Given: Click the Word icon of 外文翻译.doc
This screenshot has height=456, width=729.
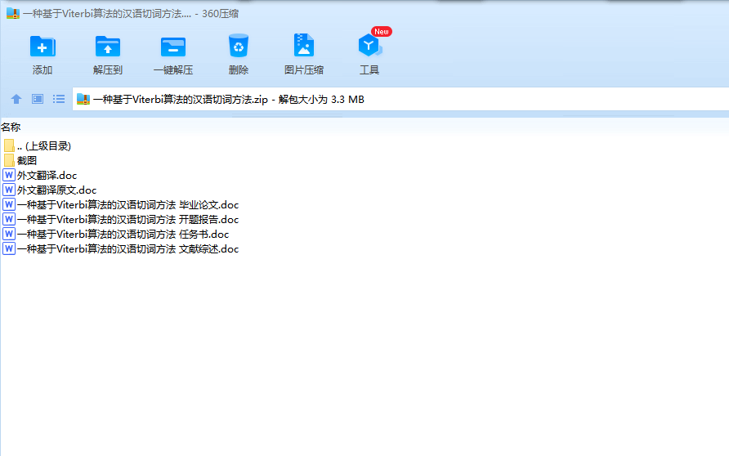Looking at the screenshot, I should pyautogui.click(x=9, y=175).
